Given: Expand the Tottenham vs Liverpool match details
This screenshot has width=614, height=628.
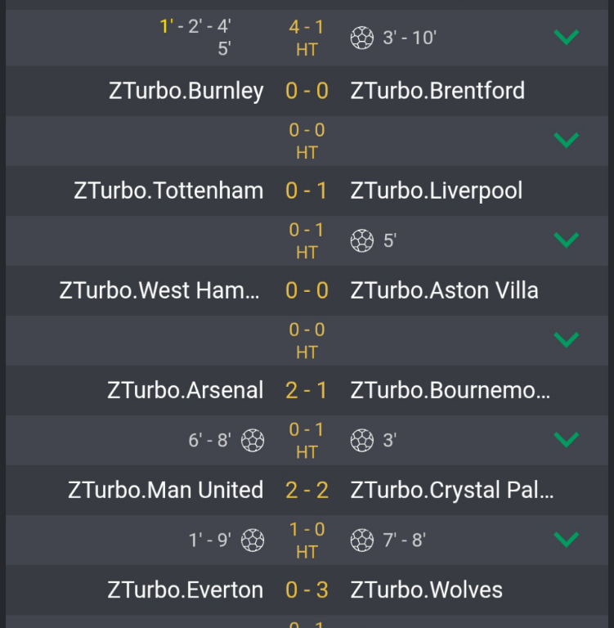Looking at the screenshot, I should (566, 240).
